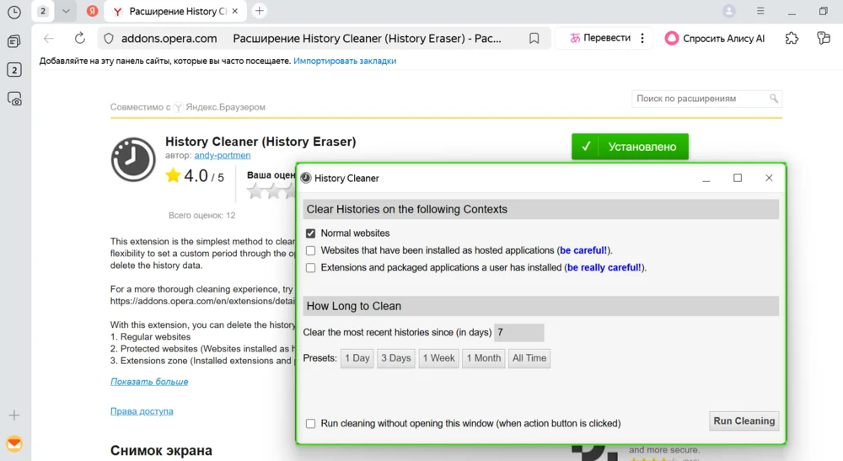Viewport: 843px width, 461px height.
Task: Check hosted applications websites checkbox
Action: [x=310, y=250]
